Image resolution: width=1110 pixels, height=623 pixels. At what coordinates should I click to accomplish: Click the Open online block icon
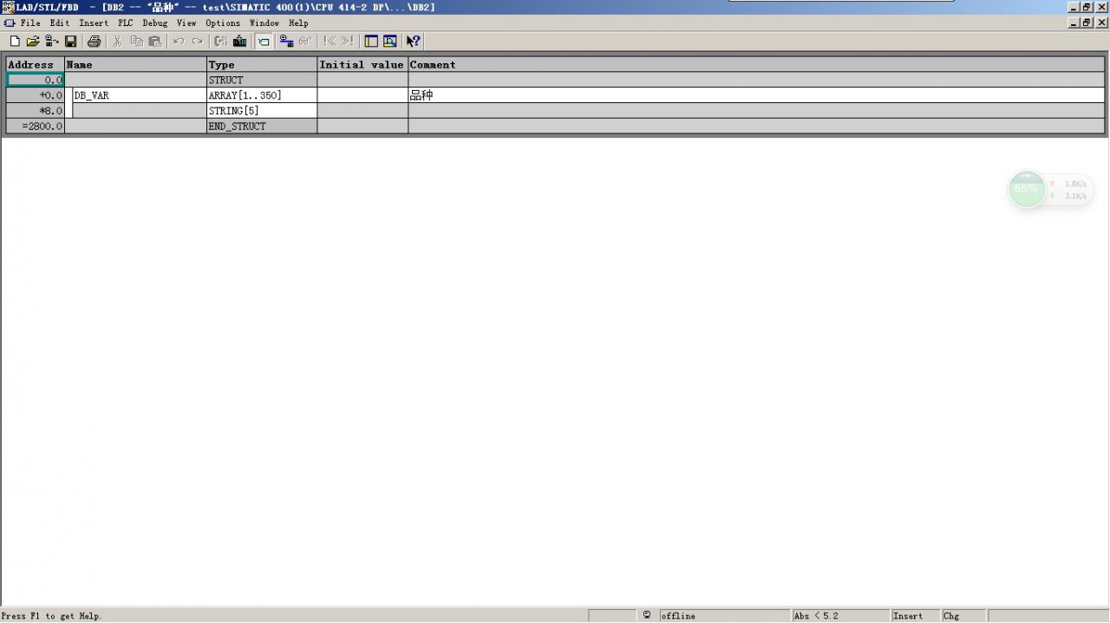click(x=52, y=41)
